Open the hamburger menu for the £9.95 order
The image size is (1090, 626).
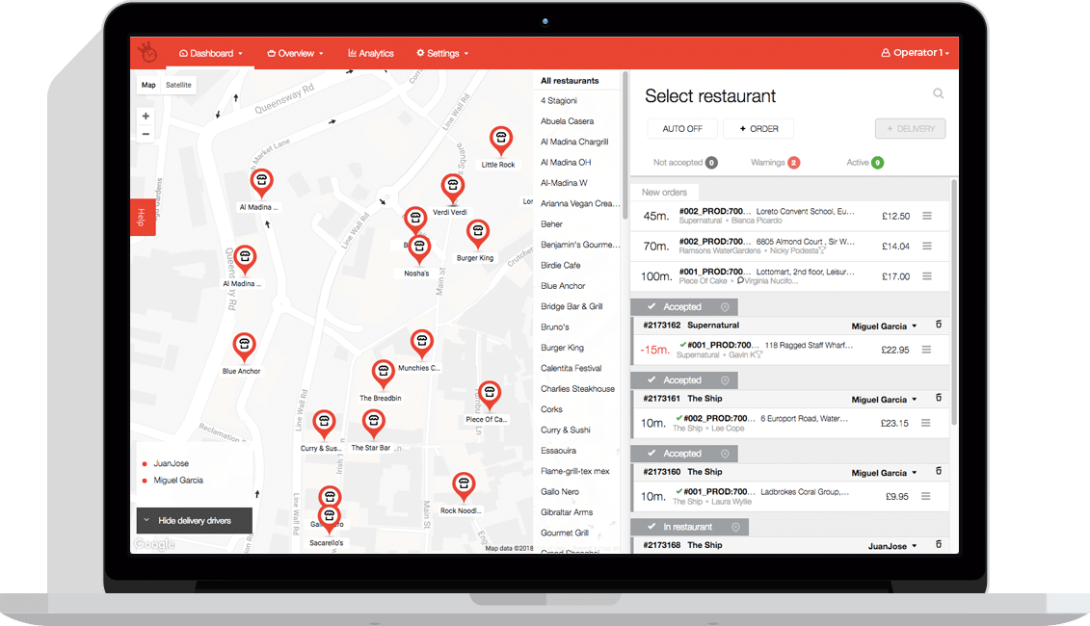click(925, 496)
